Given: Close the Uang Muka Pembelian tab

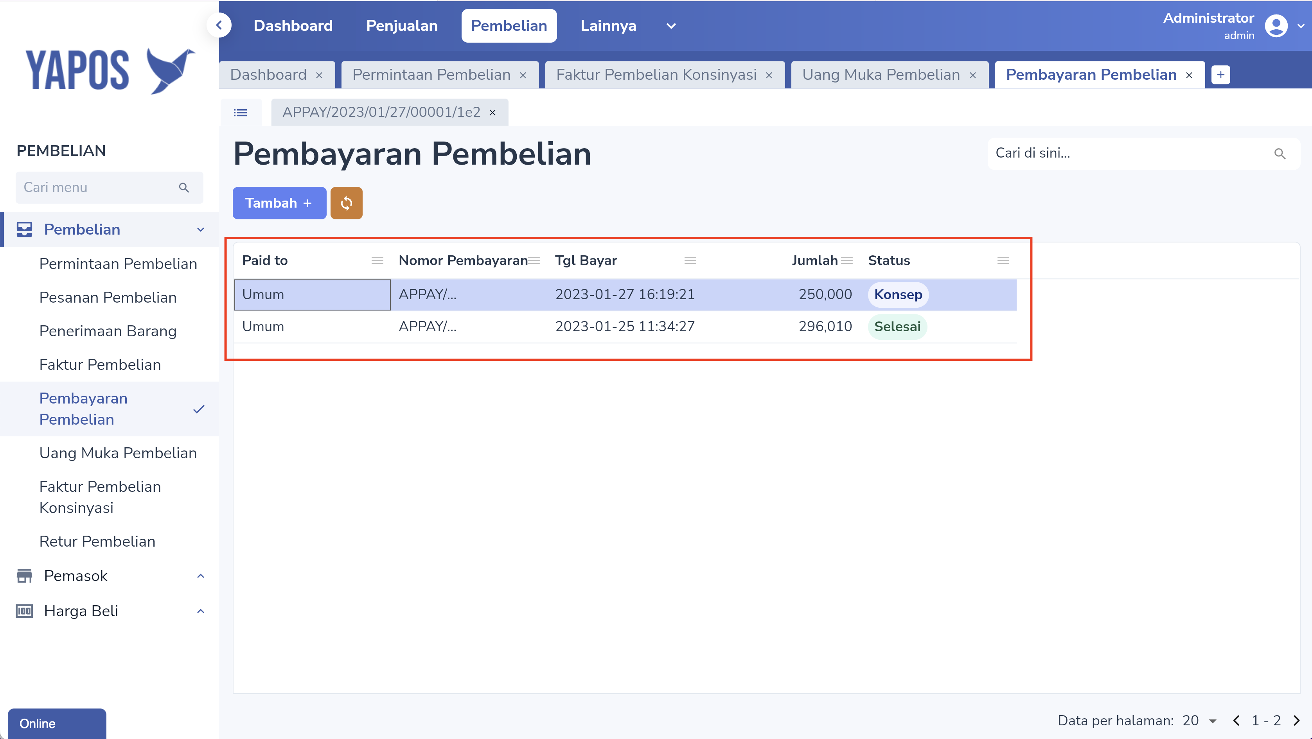Looking at the screenshot, I should (x=973, y=75).
